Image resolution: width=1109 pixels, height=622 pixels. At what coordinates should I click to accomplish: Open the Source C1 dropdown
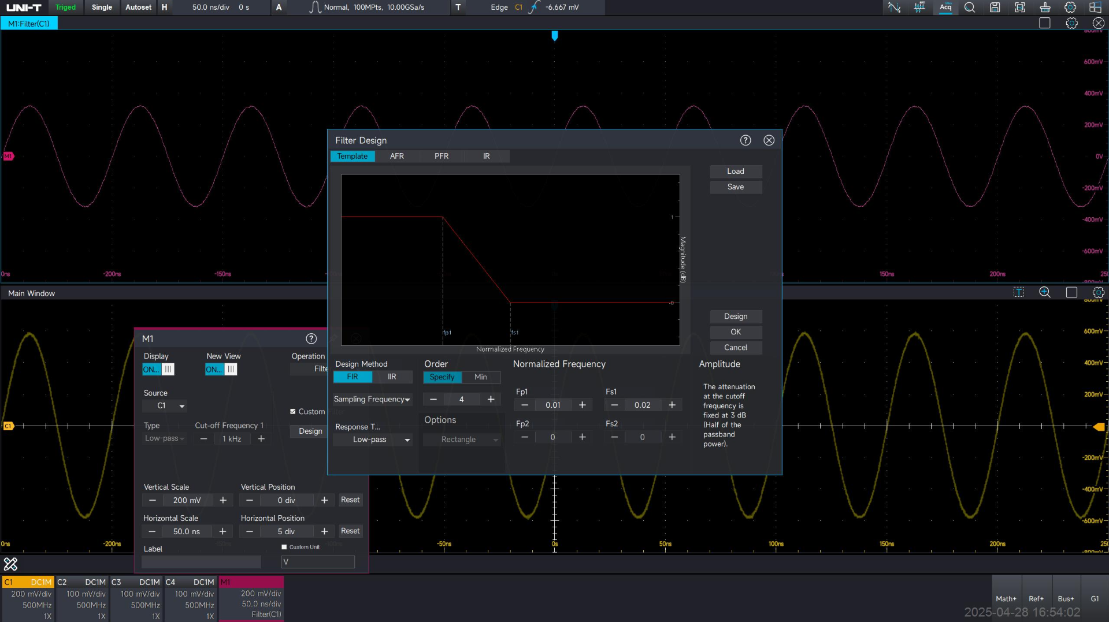(165, 406)
